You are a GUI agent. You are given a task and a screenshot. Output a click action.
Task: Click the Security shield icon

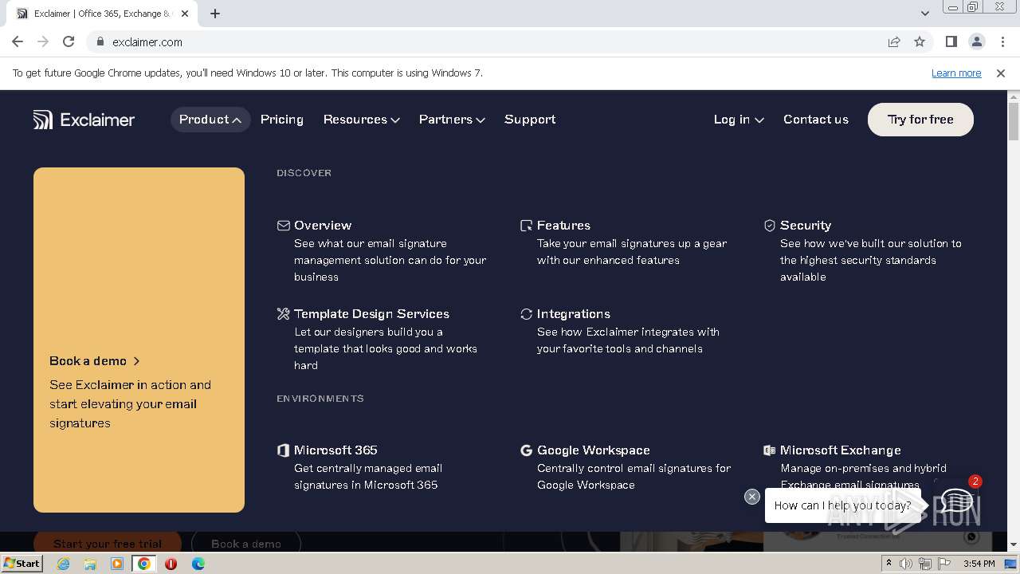coord(769,226)
